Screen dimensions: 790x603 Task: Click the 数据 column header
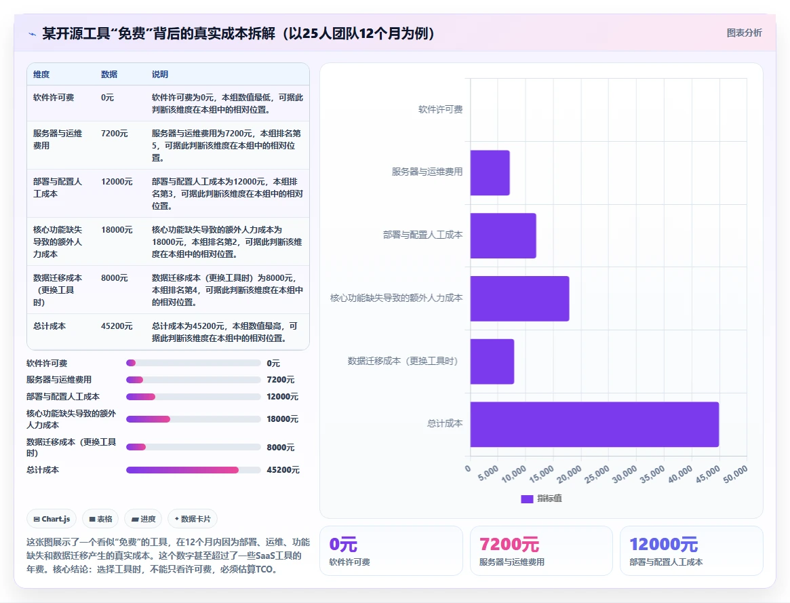point(108,75)
